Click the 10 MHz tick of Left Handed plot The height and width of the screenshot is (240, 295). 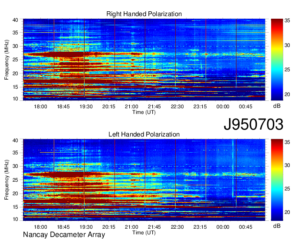(x=15, y=219)
